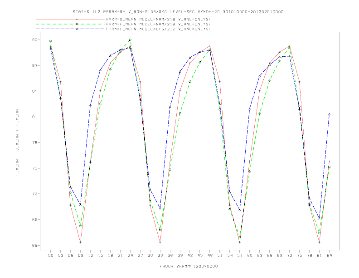Click x-axis forecast hour label 66
This screenshot has width=359, height=278.
270,255
